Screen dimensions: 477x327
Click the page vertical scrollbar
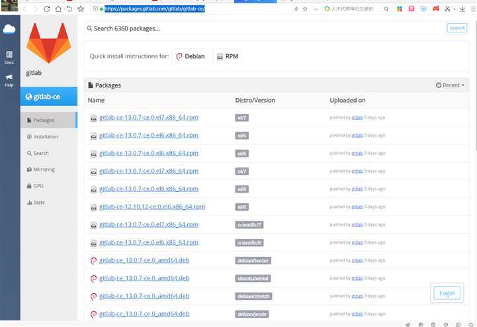[x=475, y=82]
